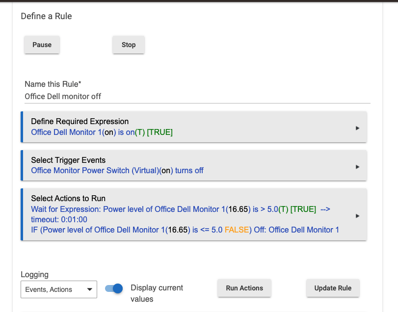
Task: Click the arrow icon on Select Trigger Events
Action: click(x=357, y=167)
